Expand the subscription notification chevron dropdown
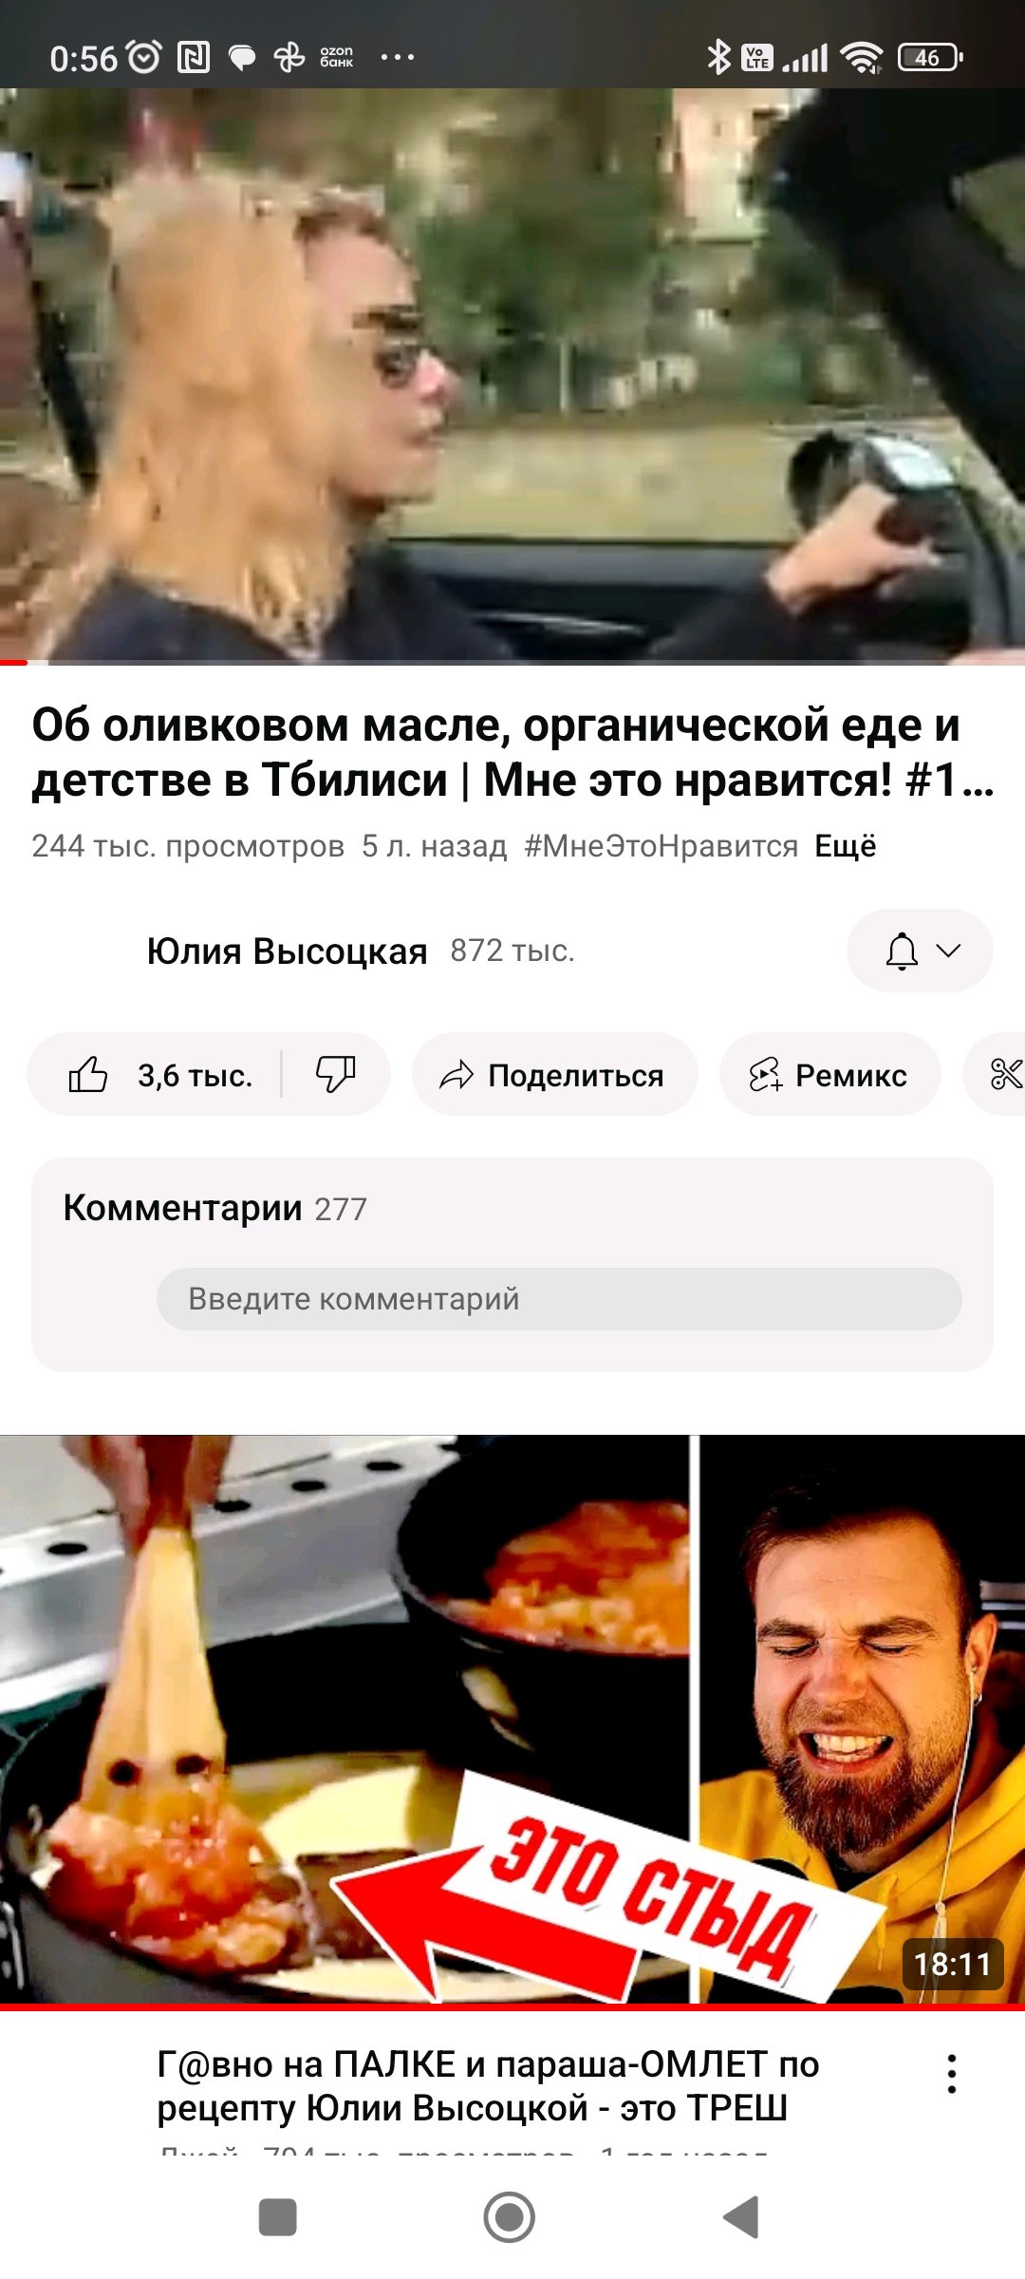The image size is (1025, 2279). tap(949, 951)
